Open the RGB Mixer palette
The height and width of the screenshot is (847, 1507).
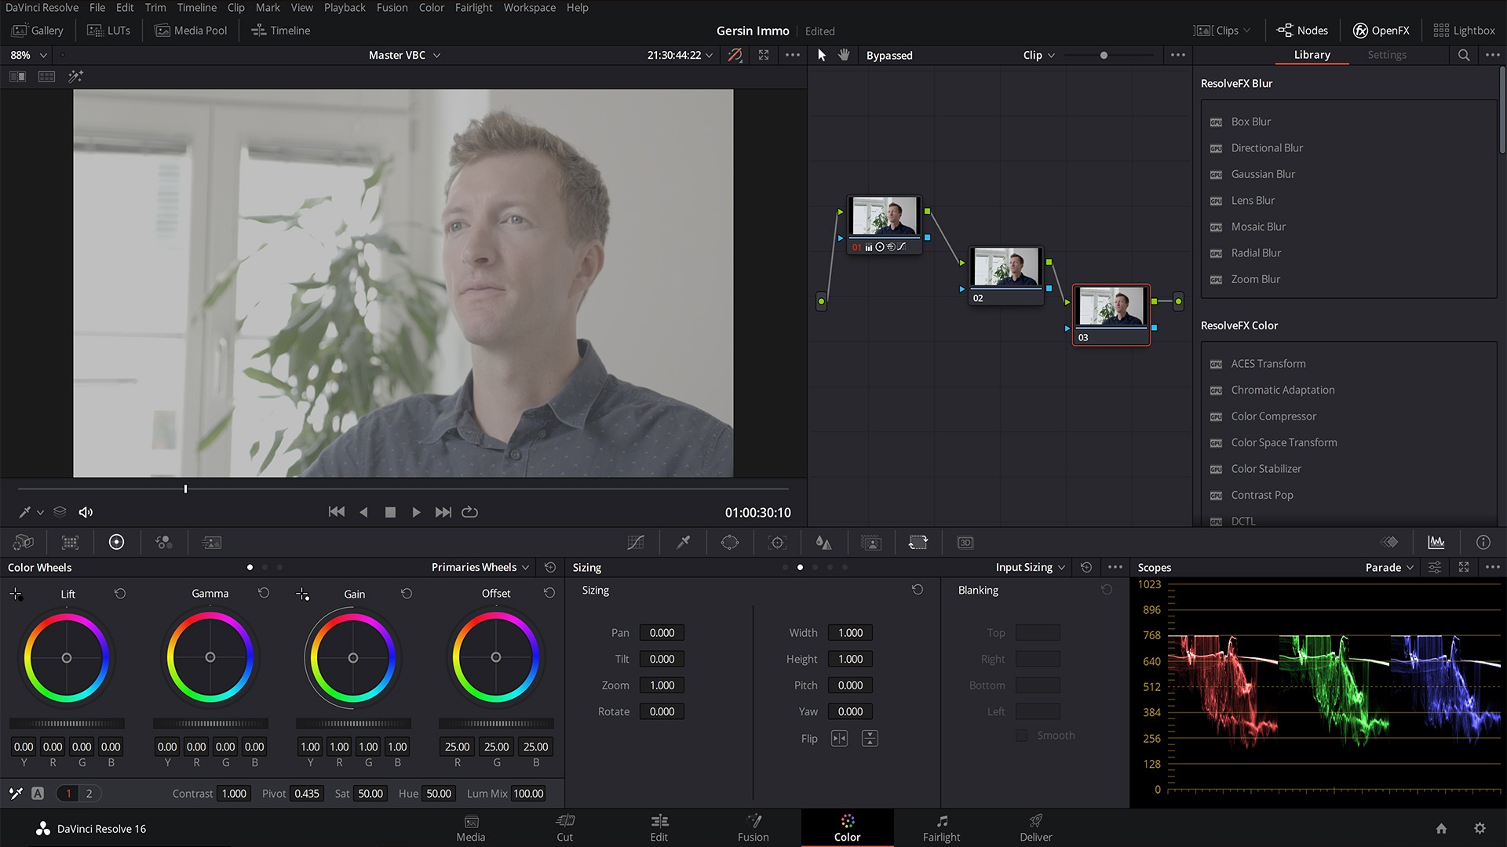(x=163, y=542)
